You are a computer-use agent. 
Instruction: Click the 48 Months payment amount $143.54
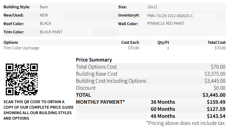216,116
